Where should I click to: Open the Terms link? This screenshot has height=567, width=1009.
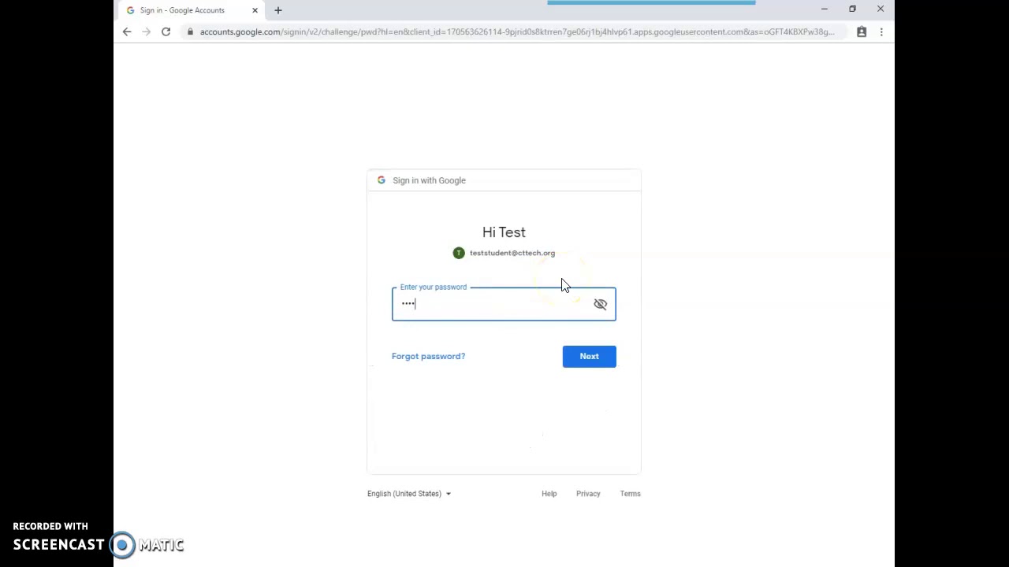(x=630, y=494)
